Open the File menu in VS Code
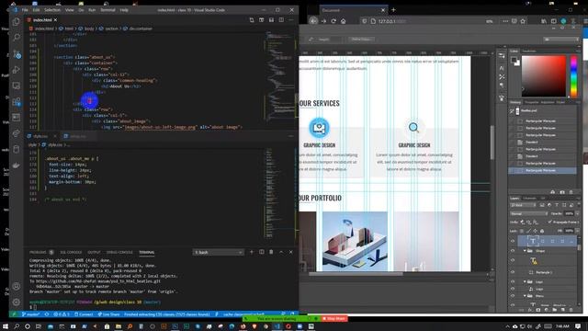This screenshot has width=588, height=331. point(25,10)
